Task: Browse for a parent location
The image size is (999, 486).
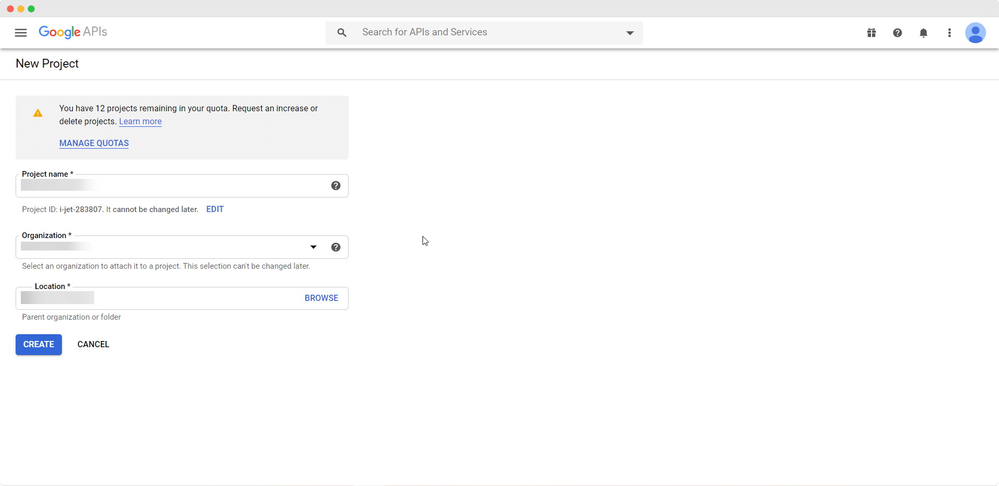Action: 322,298
